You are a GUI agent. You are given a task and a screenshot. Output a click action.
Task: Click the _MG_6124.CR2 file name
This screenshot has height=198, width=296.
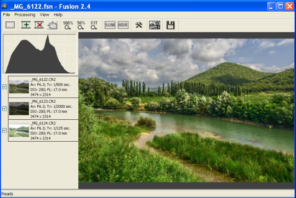43,124
